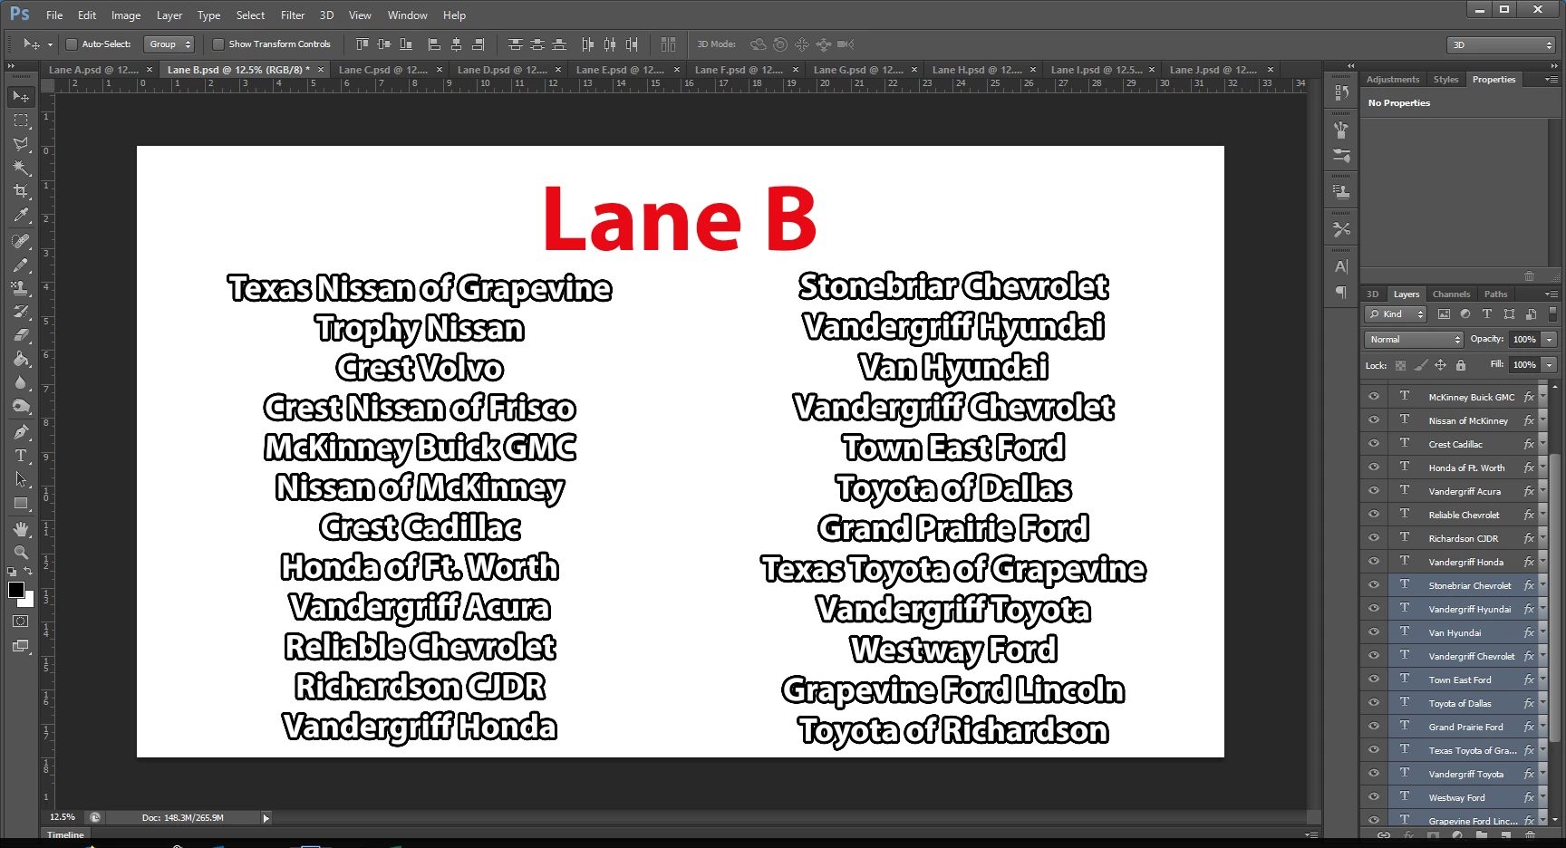Select the Paint Bucket tool
Image resolution: width=1566 pixels, height=848 pixels.
(21, 359)
